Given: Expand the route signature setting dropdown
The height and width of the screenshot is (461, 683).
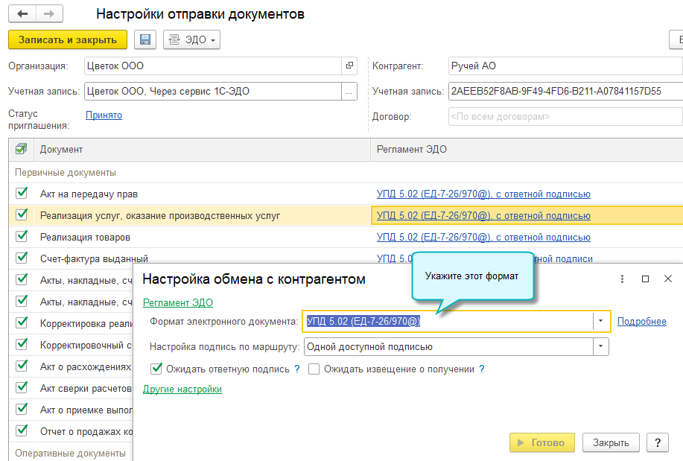Looking at the screenshot, I should click(600, 347).
